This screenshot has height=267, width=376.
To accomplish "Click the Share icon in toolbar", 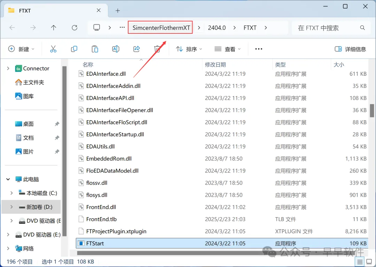I will (136, 49).
